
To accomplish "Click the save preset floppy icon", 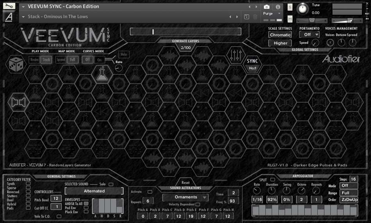I will tap(246, 17).
